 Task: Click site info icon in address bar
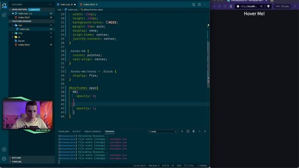point(238,6)
